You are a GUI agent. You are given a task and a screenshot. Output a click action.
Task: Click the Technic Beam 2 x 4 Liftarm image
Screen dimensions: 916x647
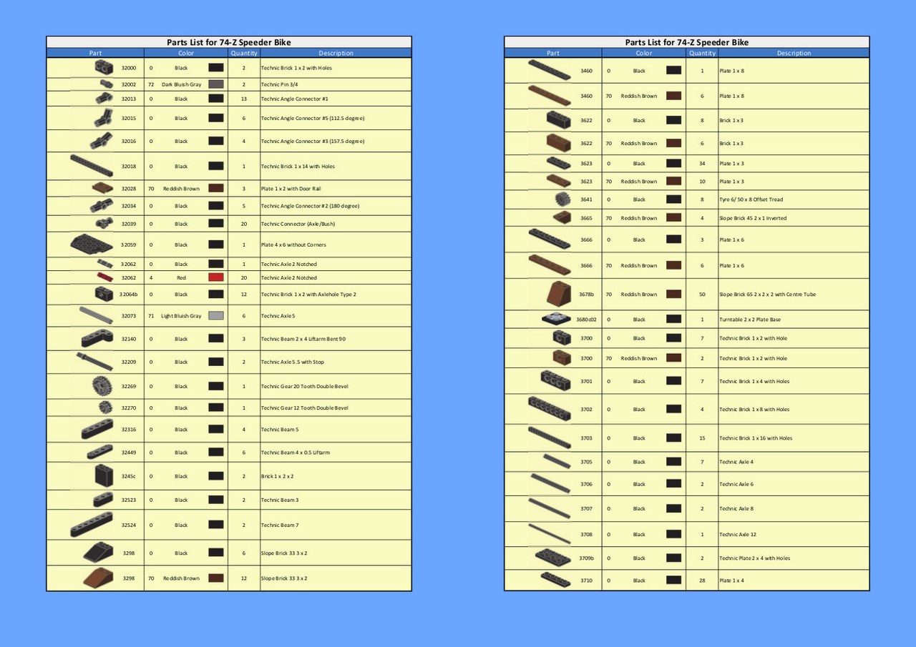point(97,338)
